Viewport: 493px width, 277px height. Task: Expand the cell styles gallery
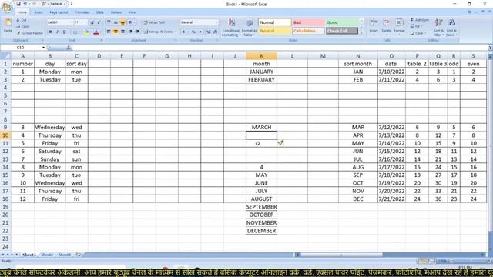[x=361, y=32]
